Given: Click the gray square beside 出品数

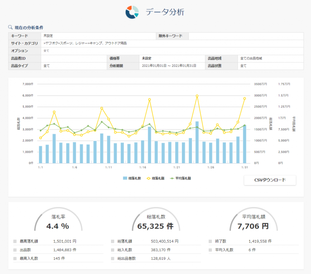Looking at the screenshot, I should click(15, 250).
